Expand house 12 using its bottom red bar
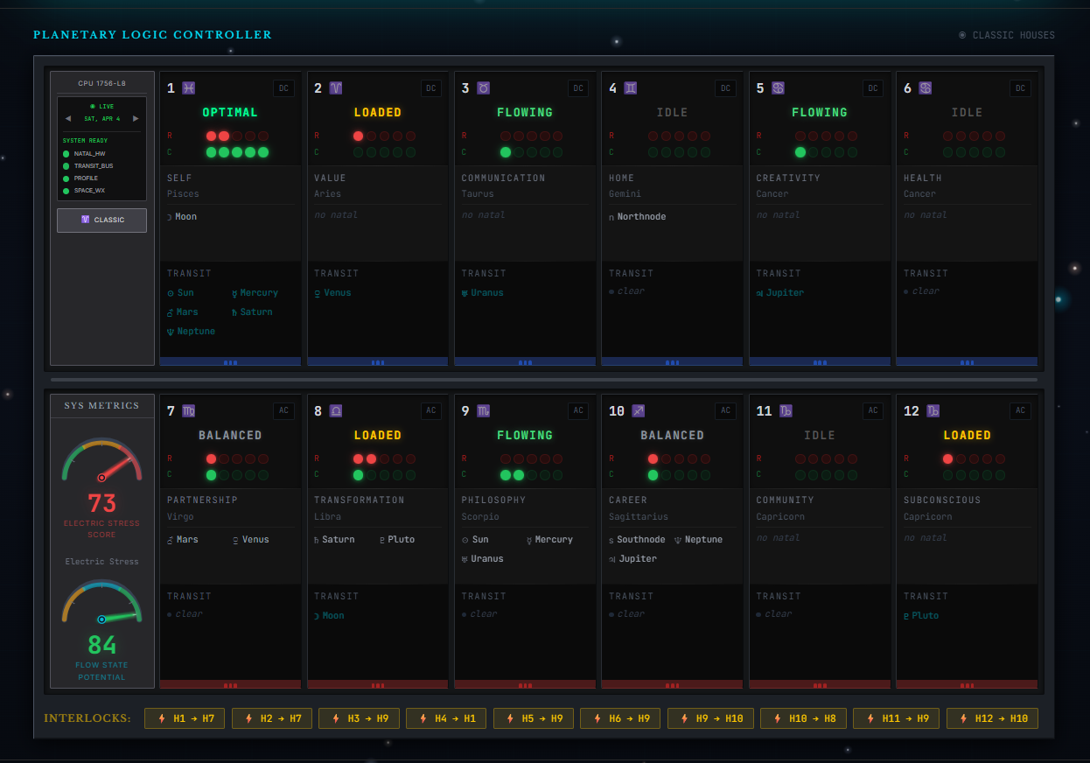 click(x=967, y=685)
